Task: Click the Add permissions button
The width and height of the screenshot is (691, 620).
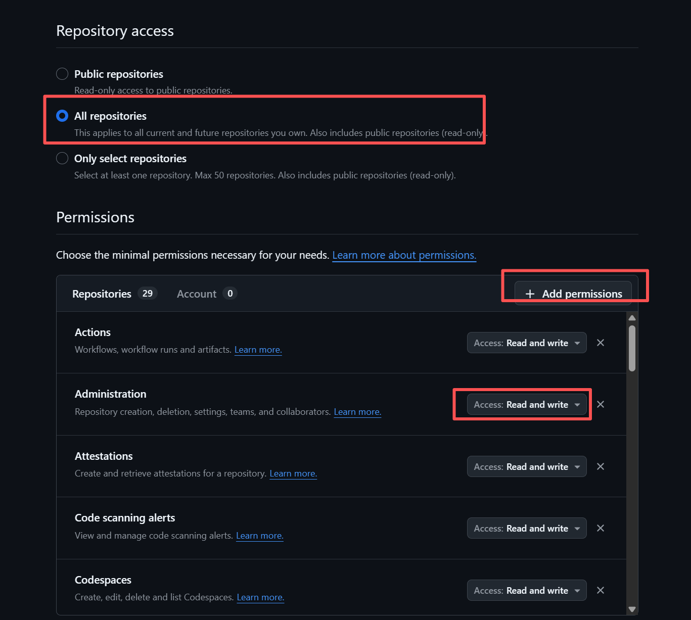Action: point(573,294)
